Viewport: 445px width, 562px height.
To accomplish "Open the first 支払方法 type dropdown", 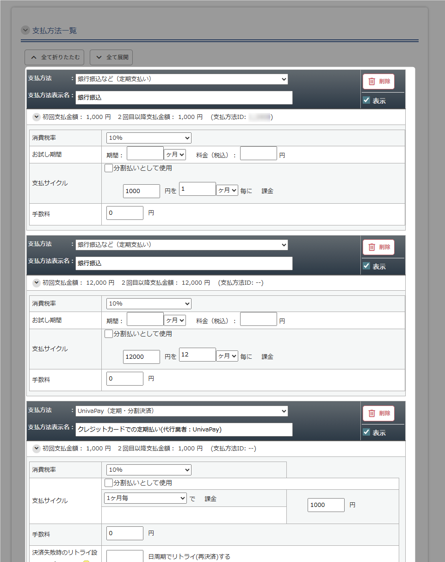I will click(x=181, y=79).
